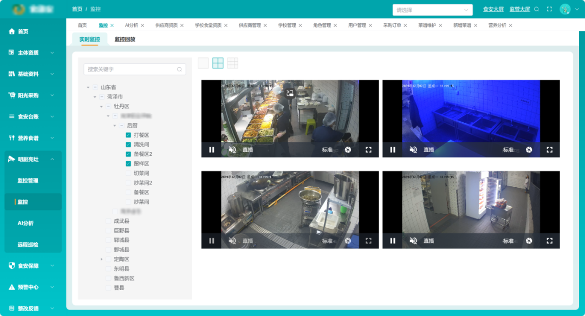Switch to the 监控回放 tab
Screen dimensions: 585x316
(125, 39)
